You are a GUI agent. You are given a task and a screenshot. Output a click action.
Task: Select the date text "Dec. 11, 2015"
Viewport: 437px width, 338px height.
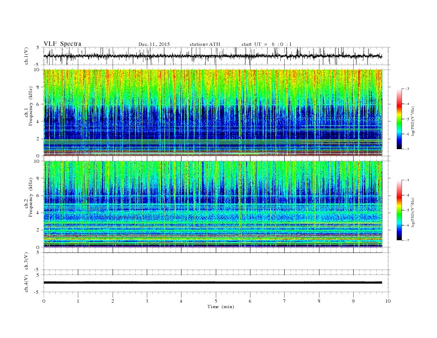[x=154, y=44]
